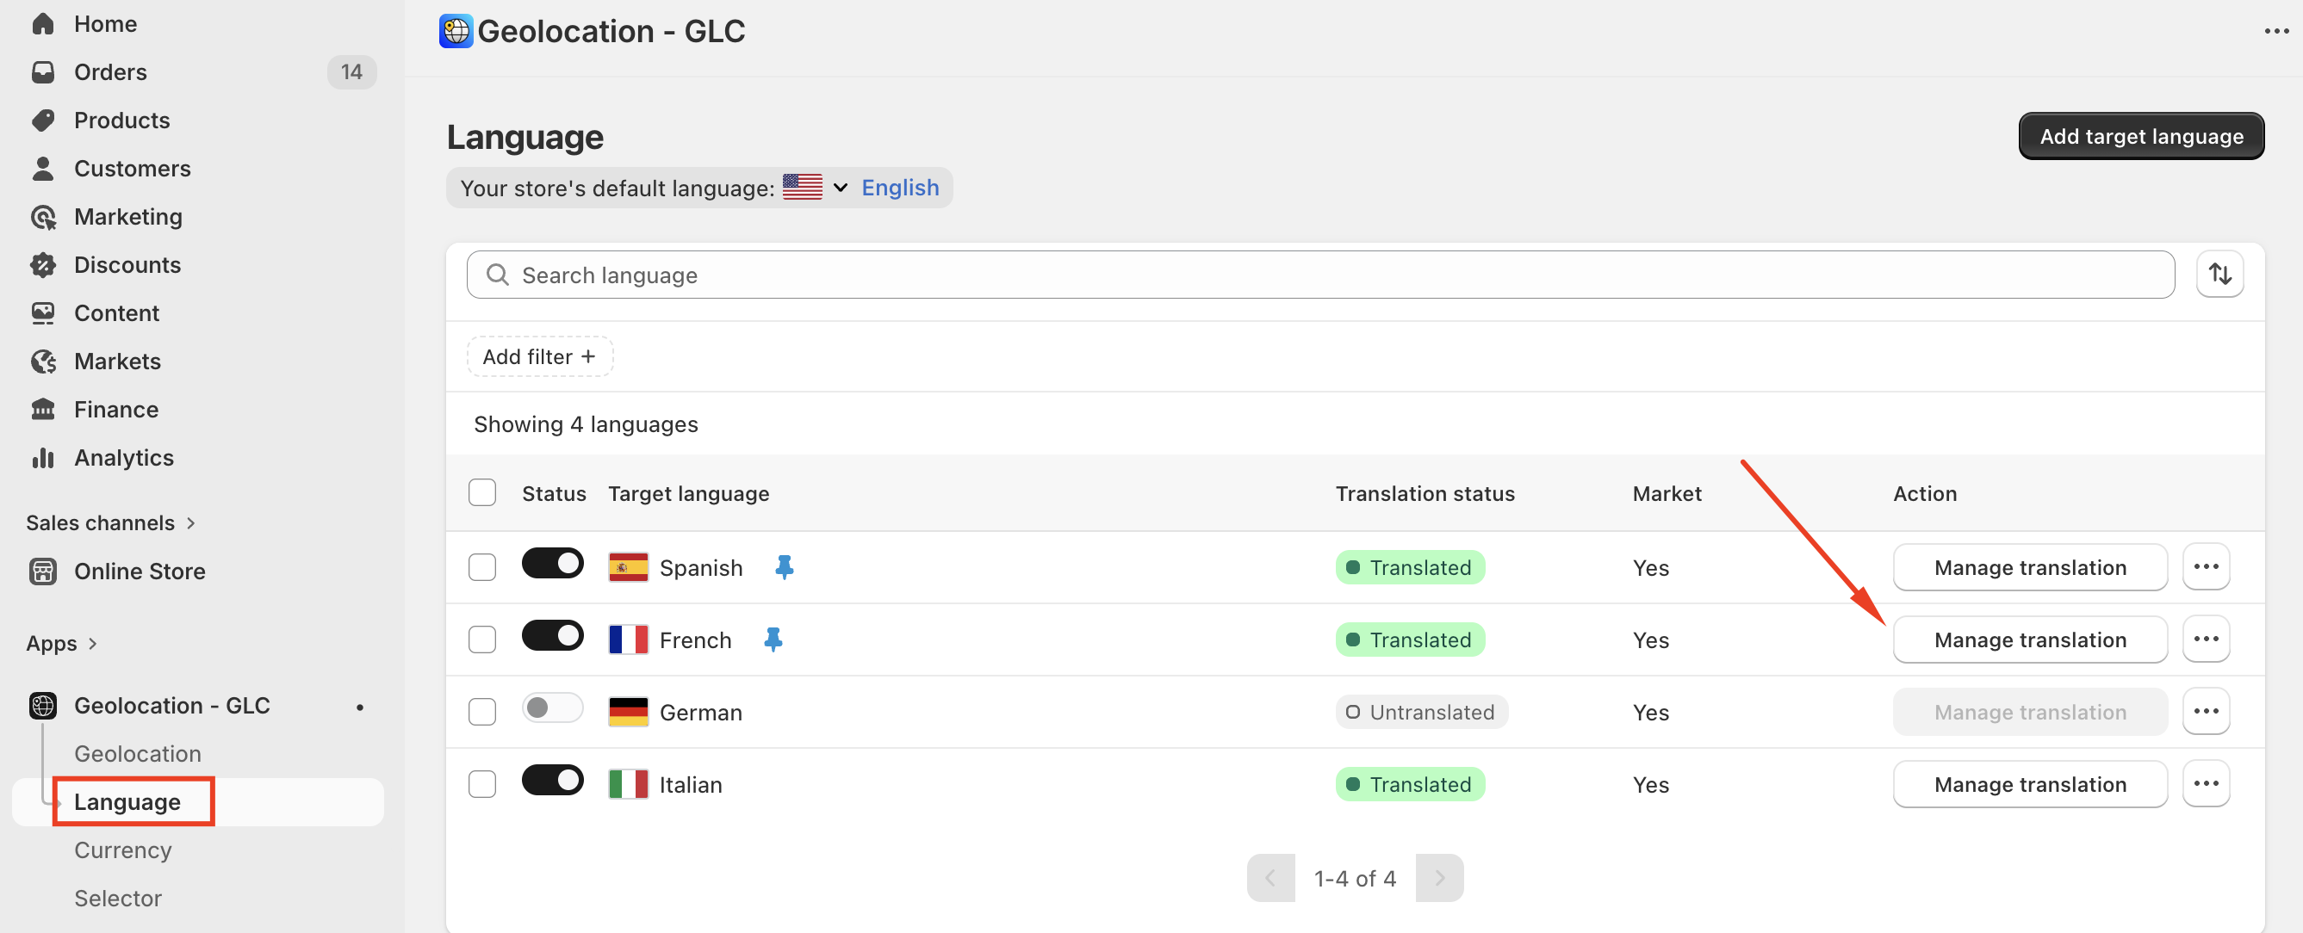Click Manage translation for French

point(2029,639)
